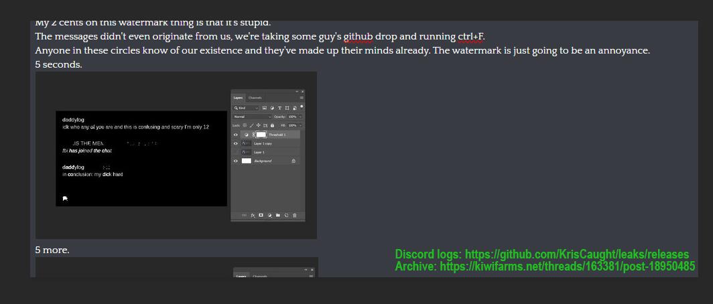Open the fx layer style menu

tap(253, 216)
